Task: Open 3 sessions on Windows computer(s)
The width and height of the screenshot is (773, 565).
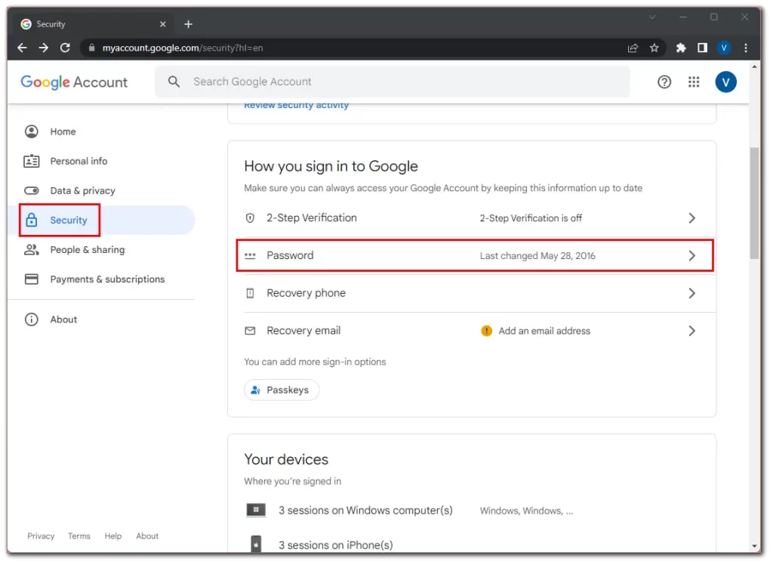Action: (365, 511)
